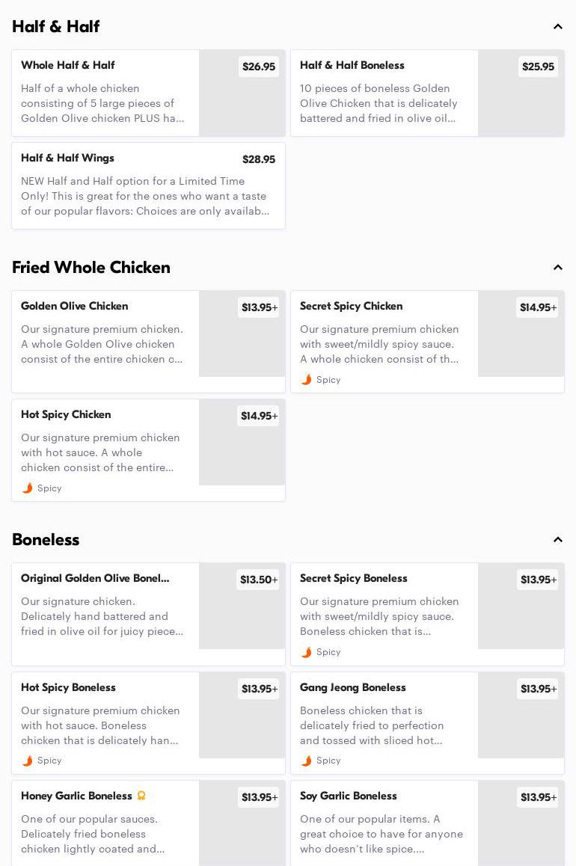This screenshot has width=576, height=866.
Task: Collapse the Half & Half section
Action: point(558,27)
